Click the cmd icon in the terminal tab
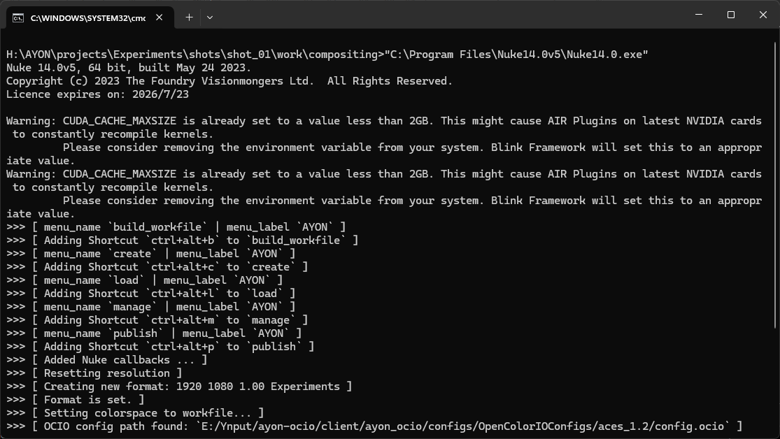This screenshot has height=439, width=780. pyautogui.click(x=18, y=17)
